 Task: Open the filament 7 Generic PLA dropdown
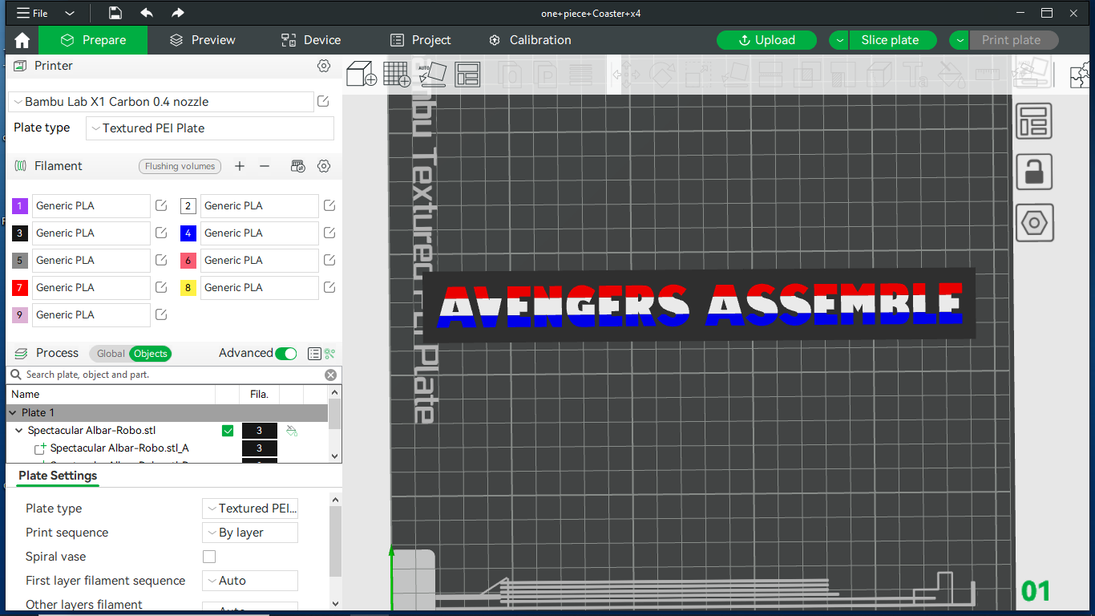(91, 288)
